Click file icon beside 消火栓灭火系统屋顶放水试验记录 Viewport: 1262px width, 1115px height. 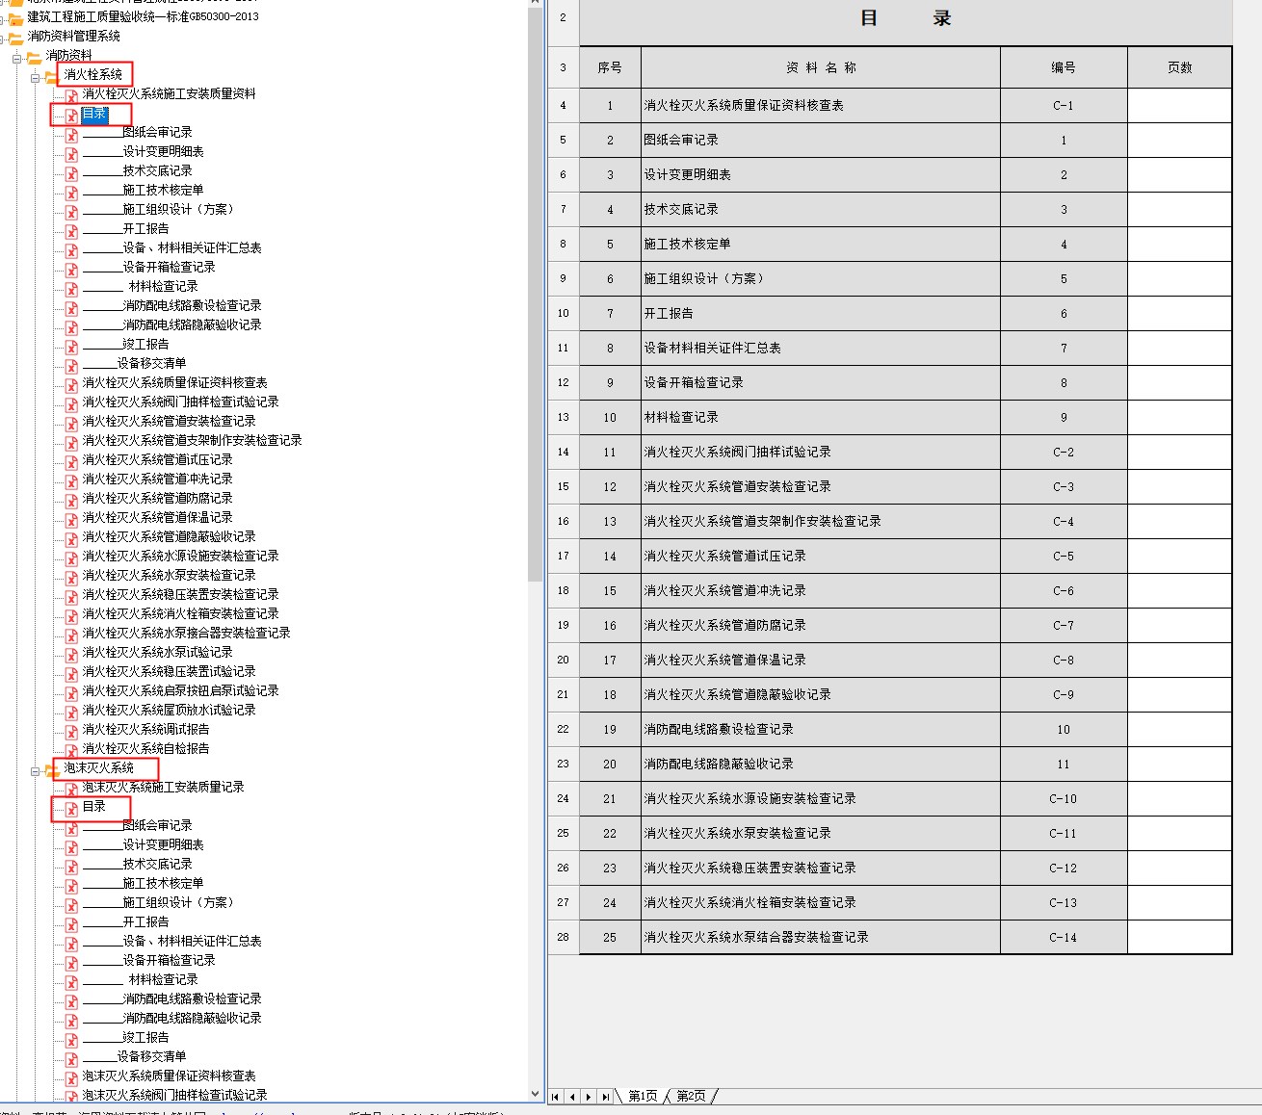[71, 712]
